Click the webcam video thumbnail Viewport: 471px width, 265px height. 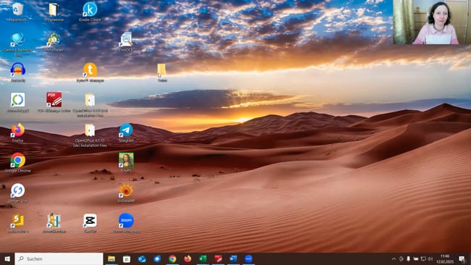tap(432, 22)
